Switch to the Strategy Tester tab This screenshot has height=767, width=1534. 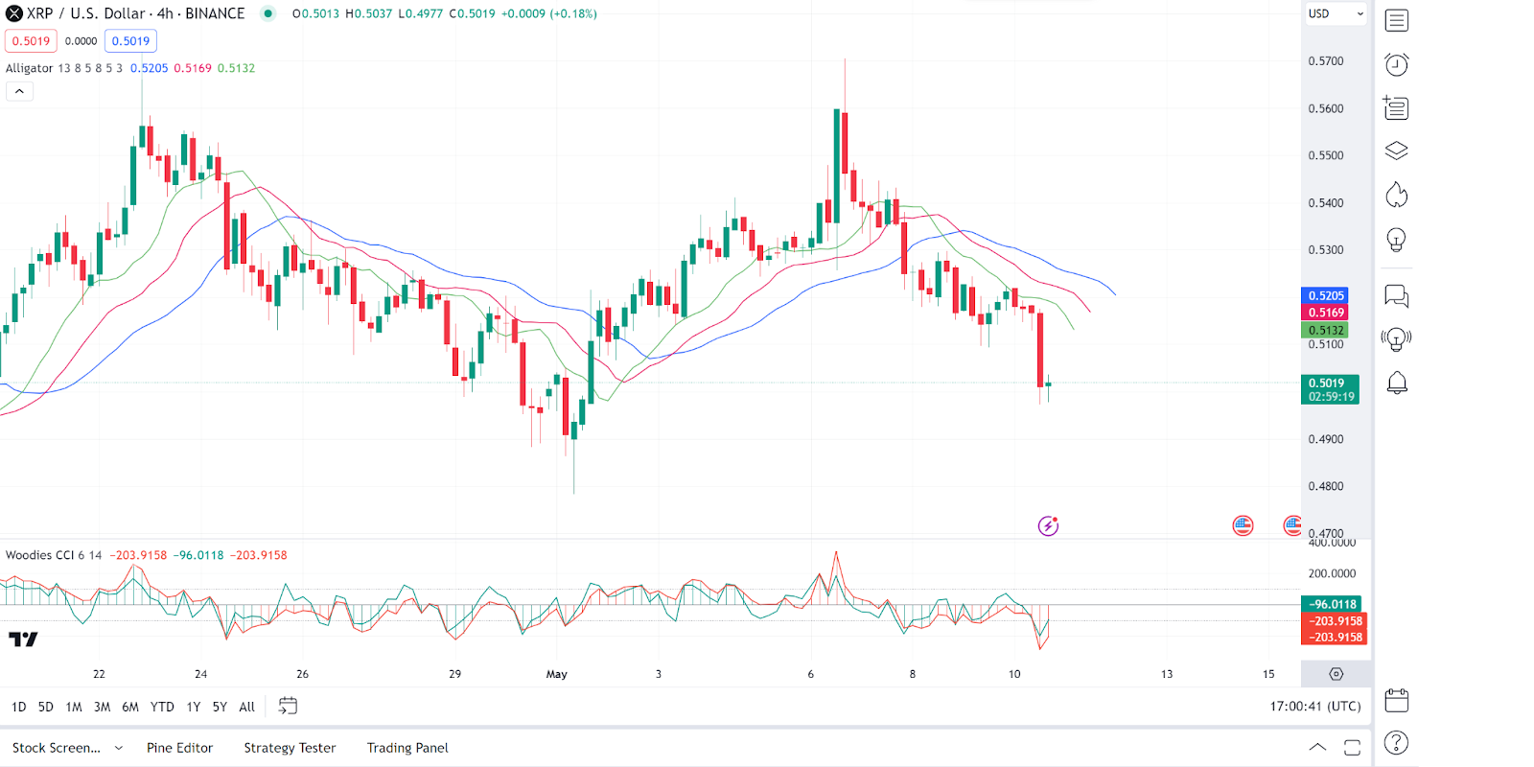(x=290, y=748)
